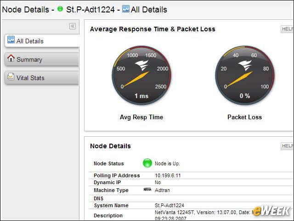Select the polling IP address 10.199.6.11
The width and height of the screenshot is (294, 221).
click(x=168, y=175)
